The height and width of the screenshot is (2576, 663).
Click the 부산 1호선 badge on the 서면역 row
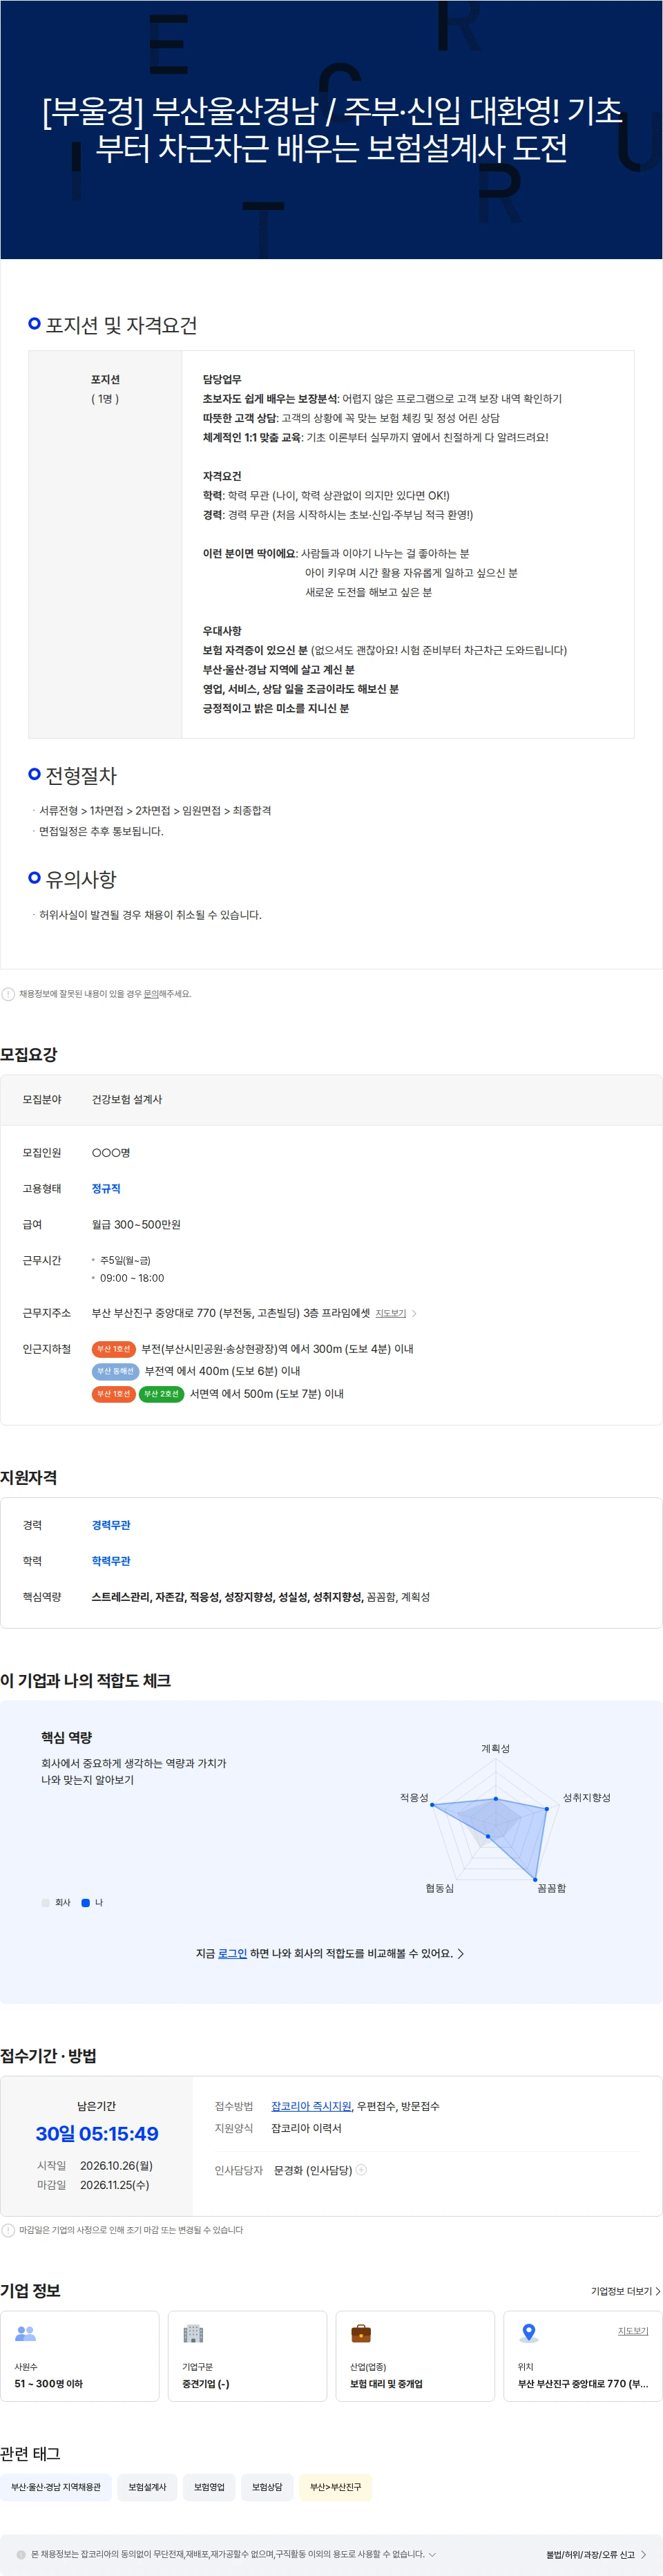click(113, 1394)
